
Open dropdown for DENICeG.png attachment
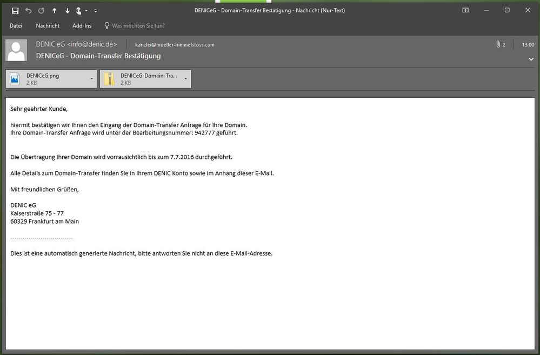91,79
